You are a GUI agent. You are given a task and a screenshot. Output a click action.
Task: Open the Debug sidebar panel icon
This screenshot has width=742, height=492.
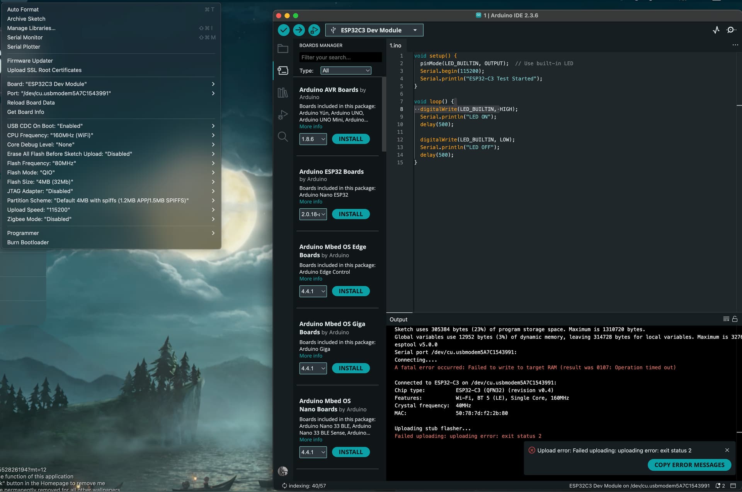(x=283, y=115)
